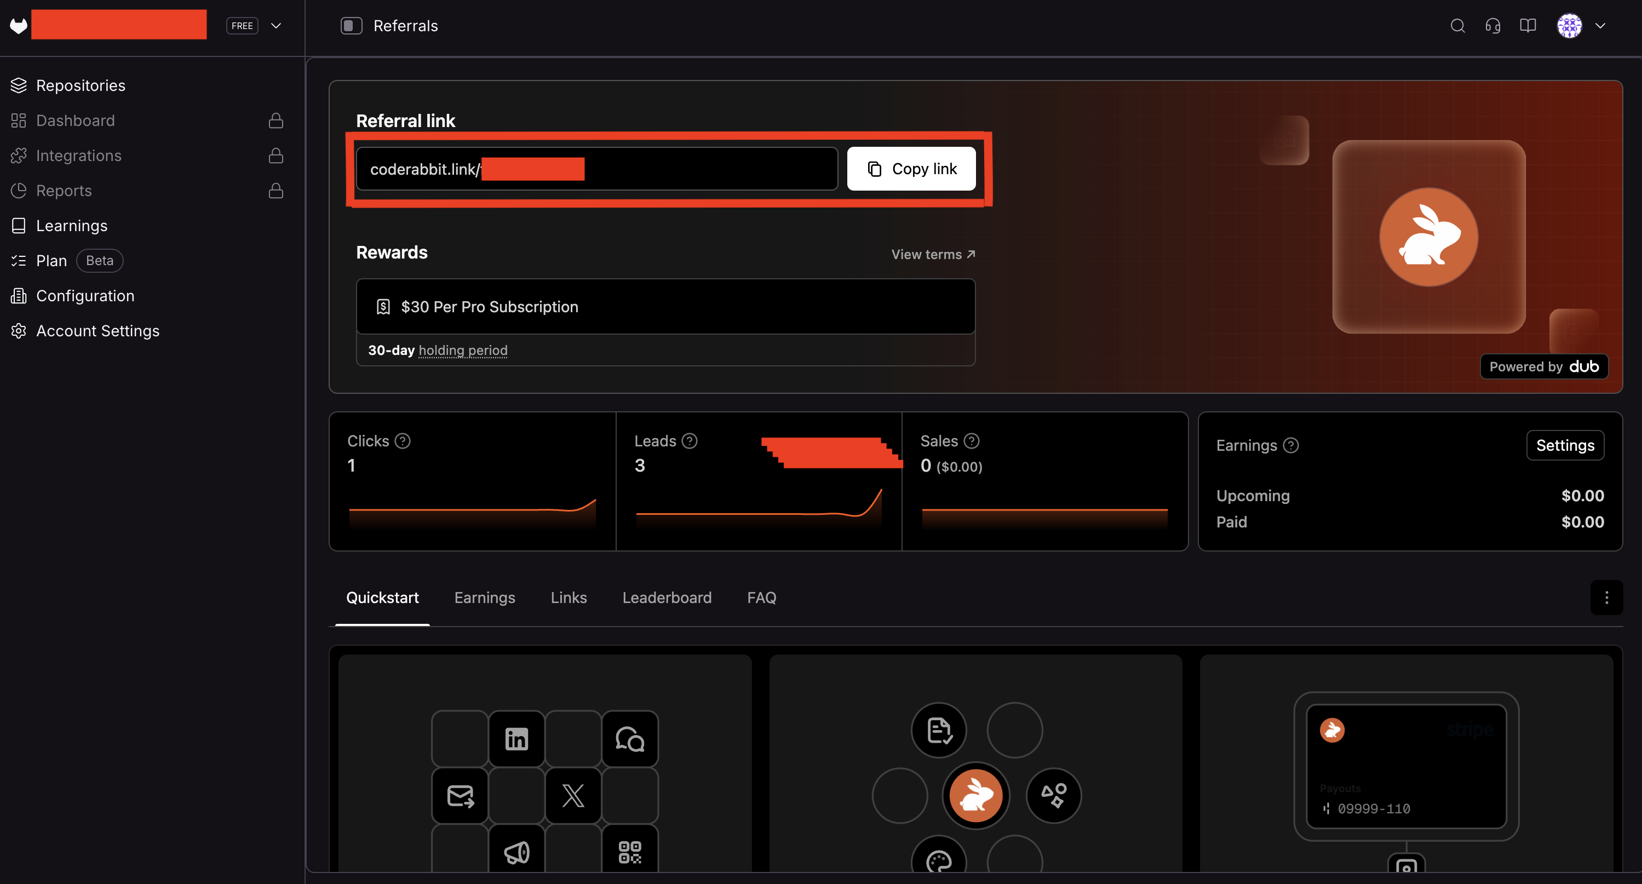The height and width of the screenshot is (884, 1642).
Task: Click the lock icon beside Reports
Action: tap(276, 191)
